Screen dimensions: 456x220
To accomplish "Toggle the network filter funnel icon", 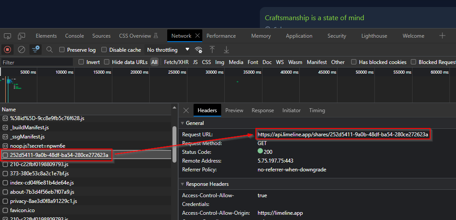I will point(35,50).
